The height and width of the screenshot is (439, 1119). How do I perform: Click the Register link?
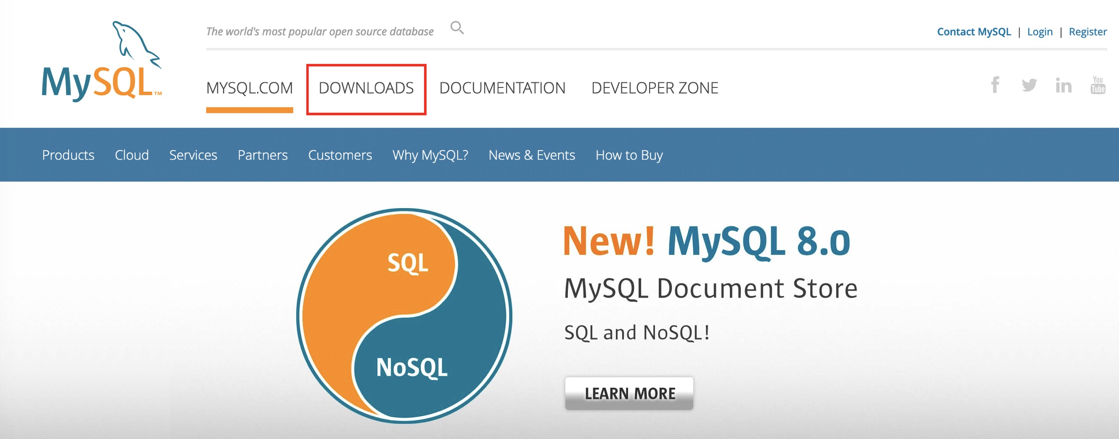(x=1088, y=32)
